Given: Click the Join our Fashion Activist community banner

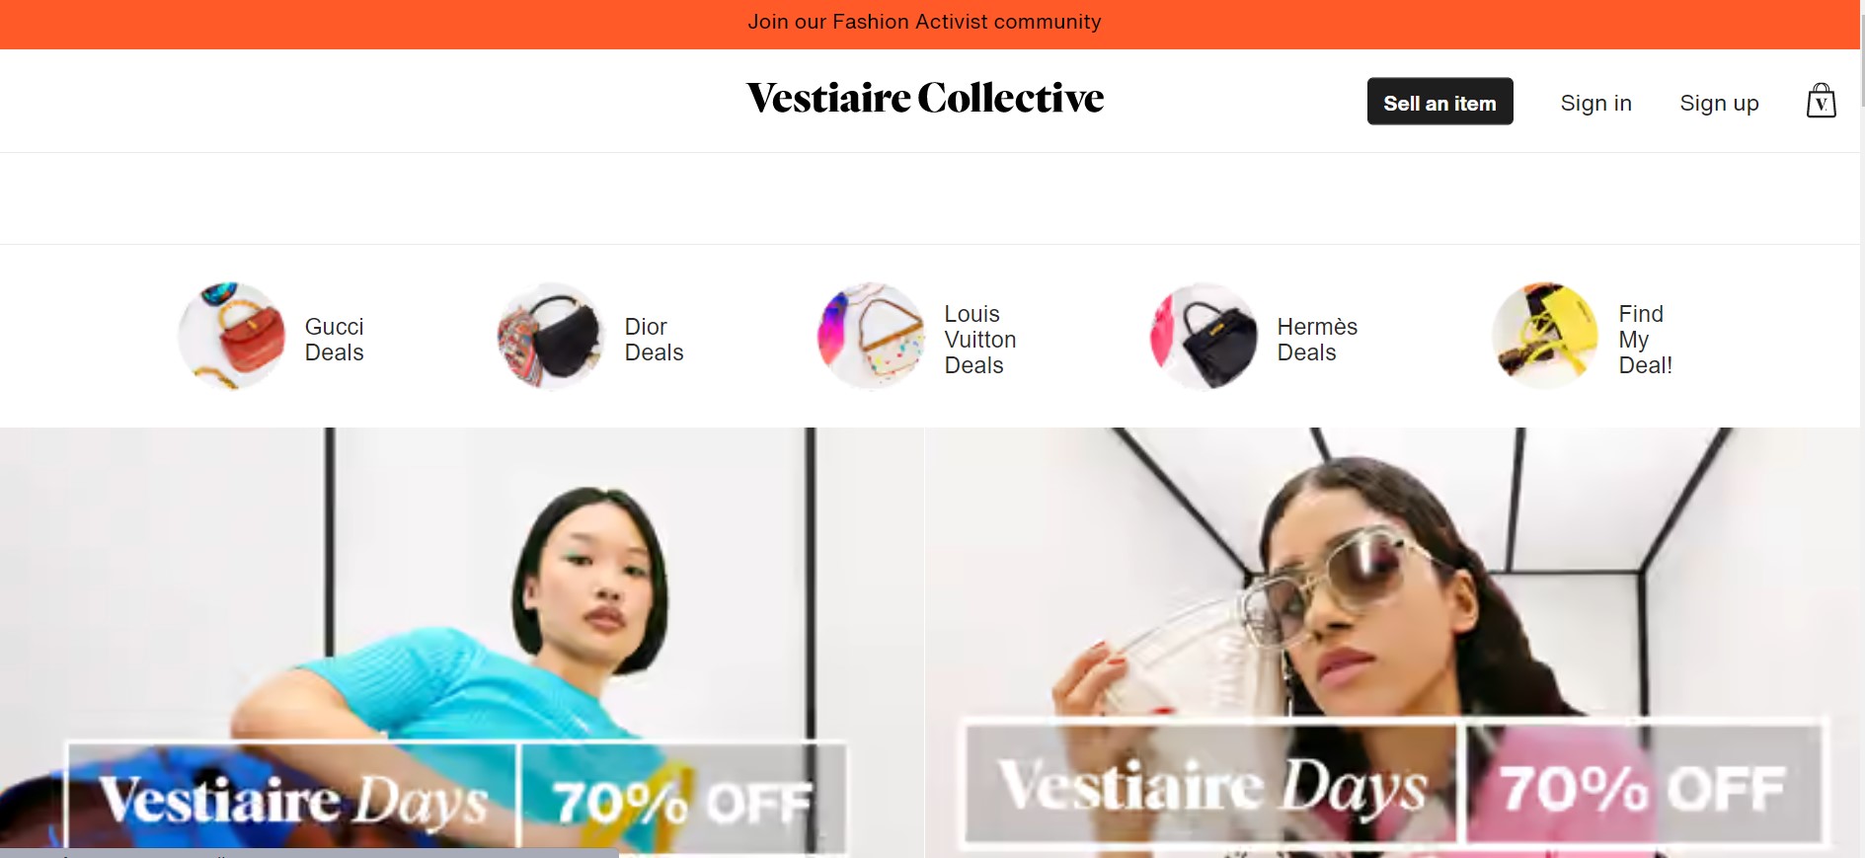Looking at the screenshot, I should 924,22.
